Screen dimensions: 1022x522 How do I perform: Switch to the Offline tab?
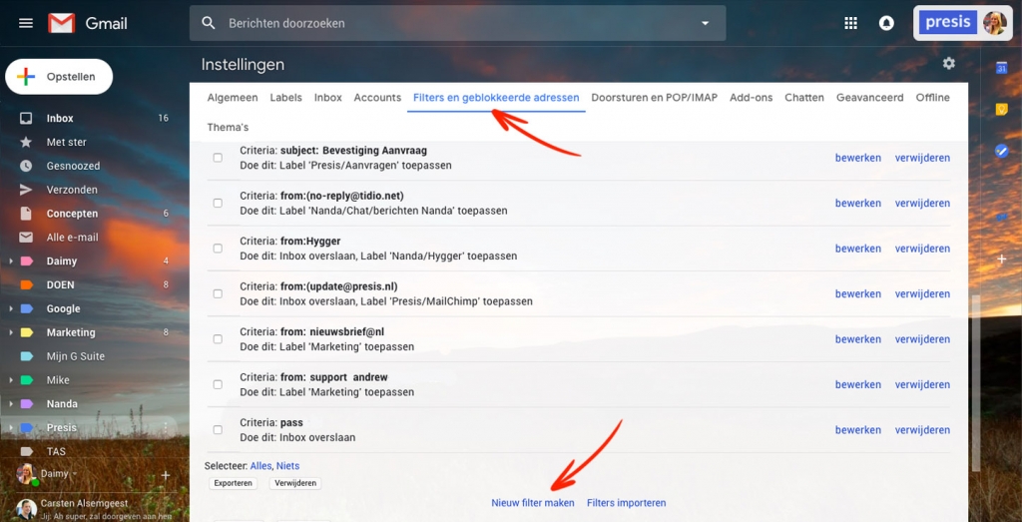click(x=933, y=98)
